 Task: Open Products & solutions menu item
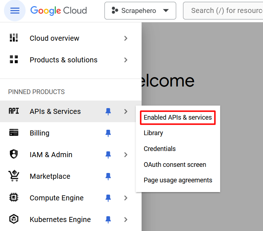[71, 60]
